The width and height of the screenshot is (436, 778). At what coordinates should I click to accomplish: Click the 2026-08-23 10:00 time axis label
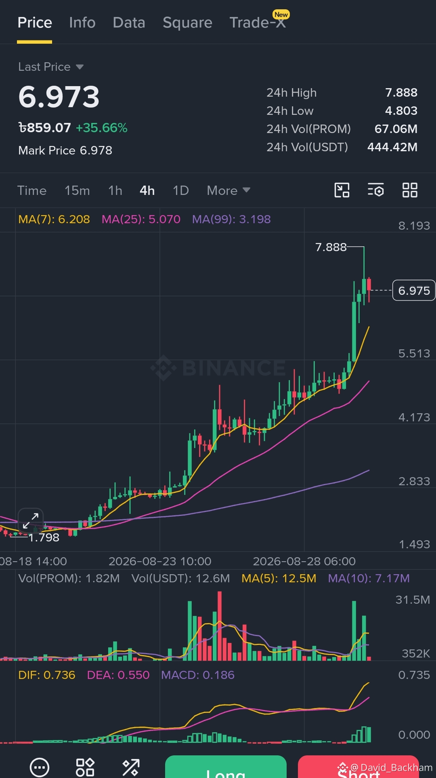160,561
